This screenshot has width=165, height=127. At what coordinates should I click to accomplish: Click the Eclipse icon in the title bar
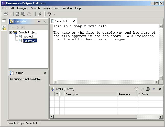(3, 3)
